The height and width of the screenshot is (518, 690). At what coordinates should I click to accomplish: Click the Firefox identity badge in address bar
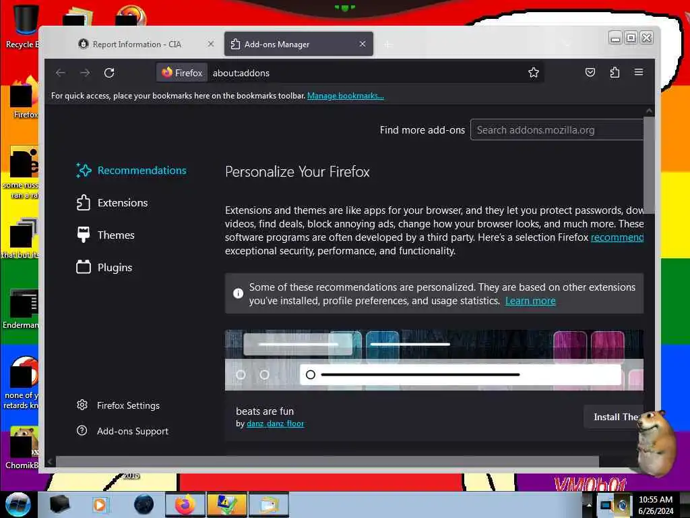pyautogui.click(x=182, y=73)
